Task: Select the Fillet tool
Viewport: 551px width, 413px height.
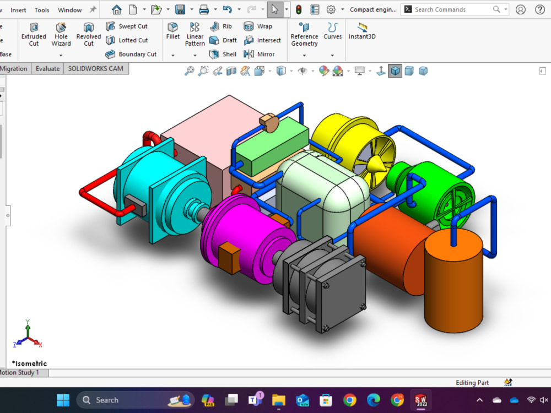Action: click(x=172, y=31)
